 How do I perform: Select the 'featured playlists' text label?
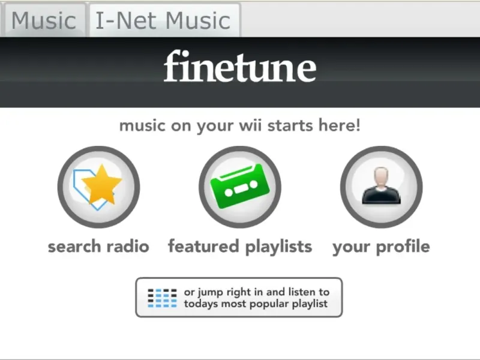pos(241,247)
